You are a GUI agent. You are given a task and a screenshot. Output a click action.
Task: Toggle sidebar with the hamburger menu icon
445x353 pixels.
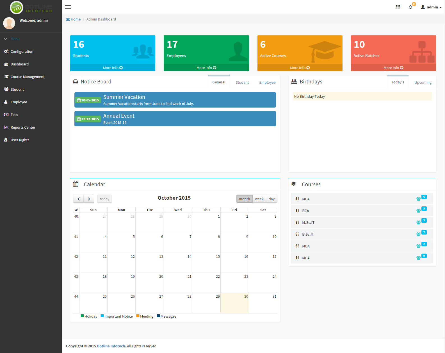pos(68,7)
